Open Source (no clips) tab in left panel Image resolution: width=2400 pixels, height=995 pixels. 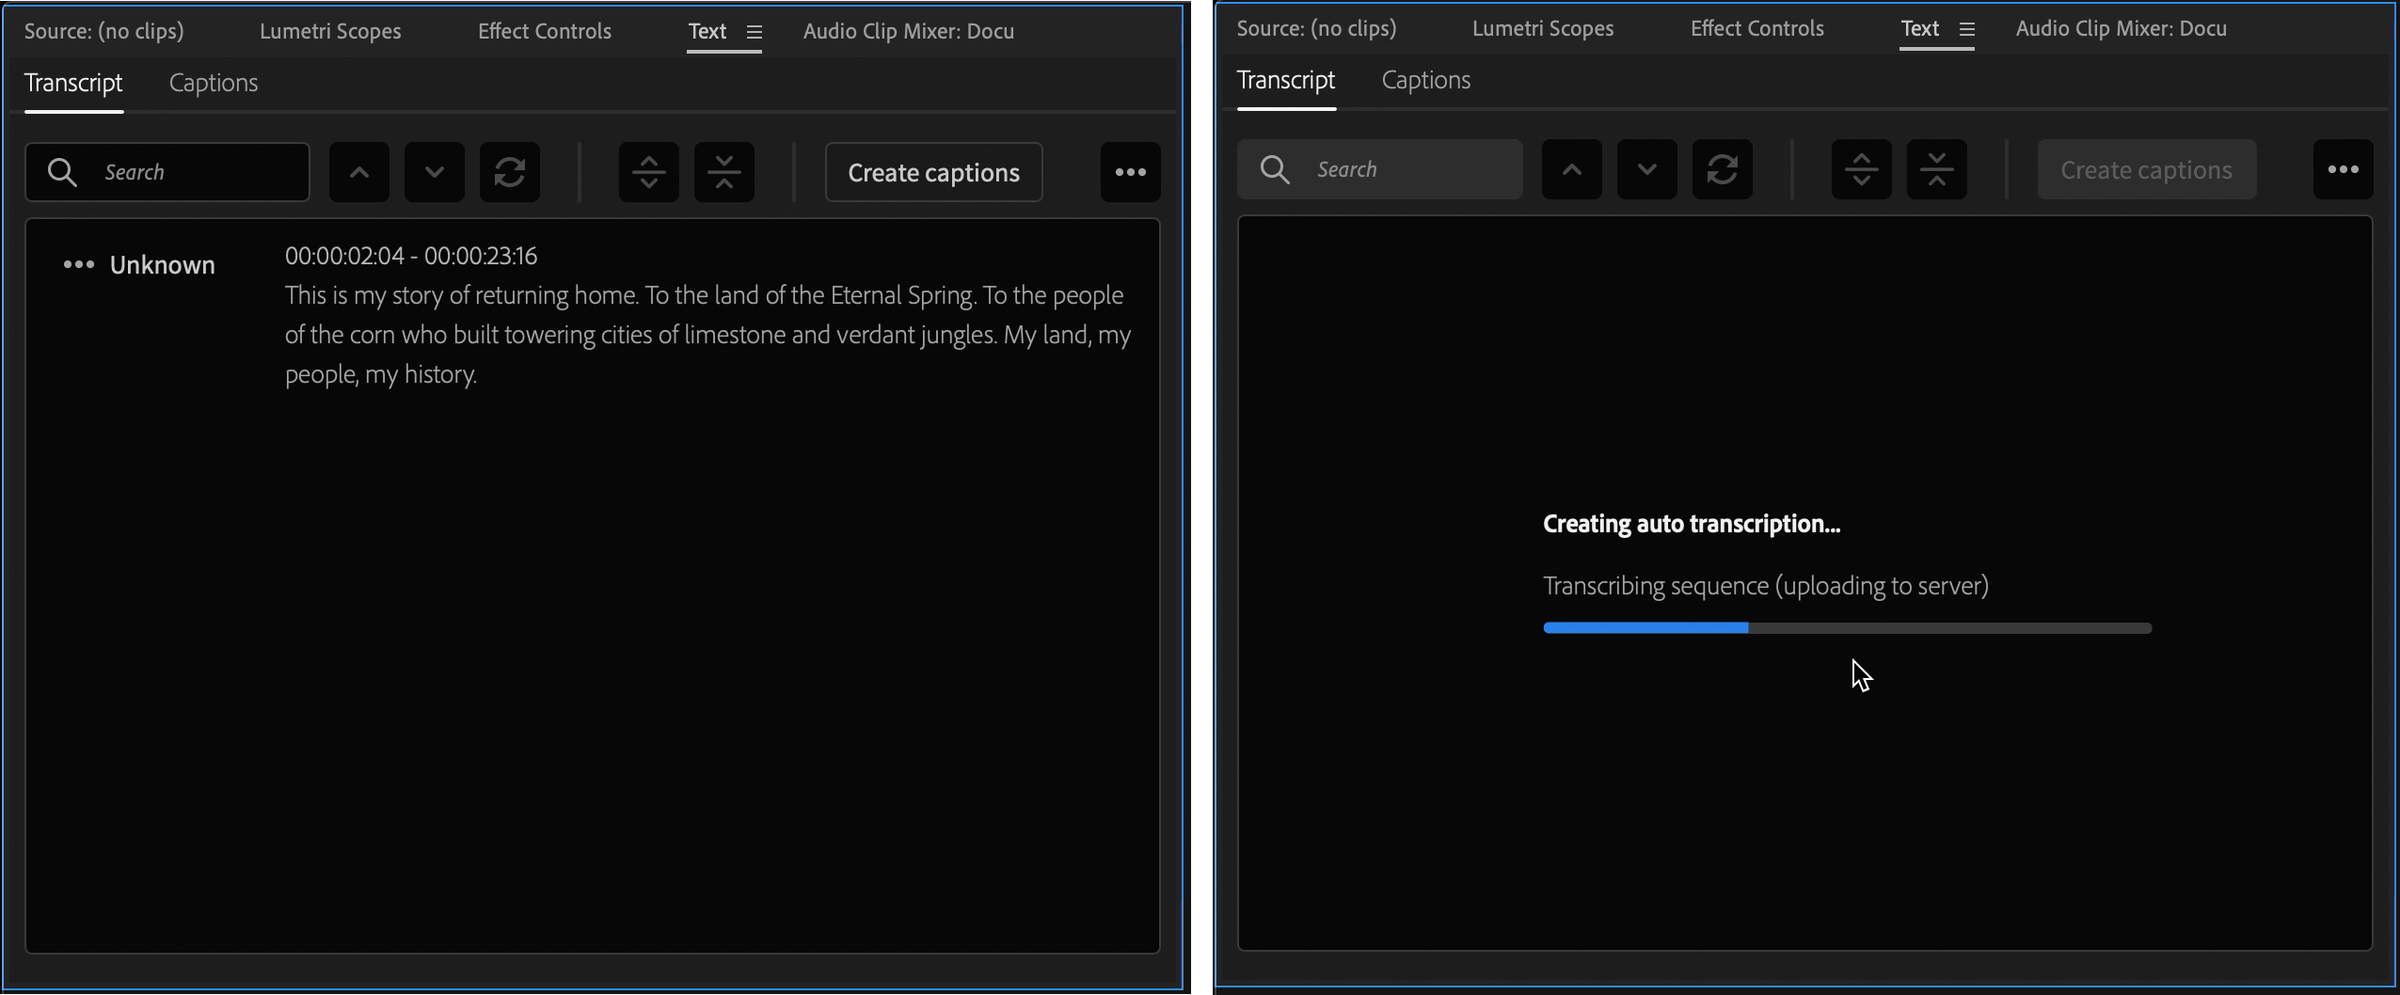click(104, 31)
